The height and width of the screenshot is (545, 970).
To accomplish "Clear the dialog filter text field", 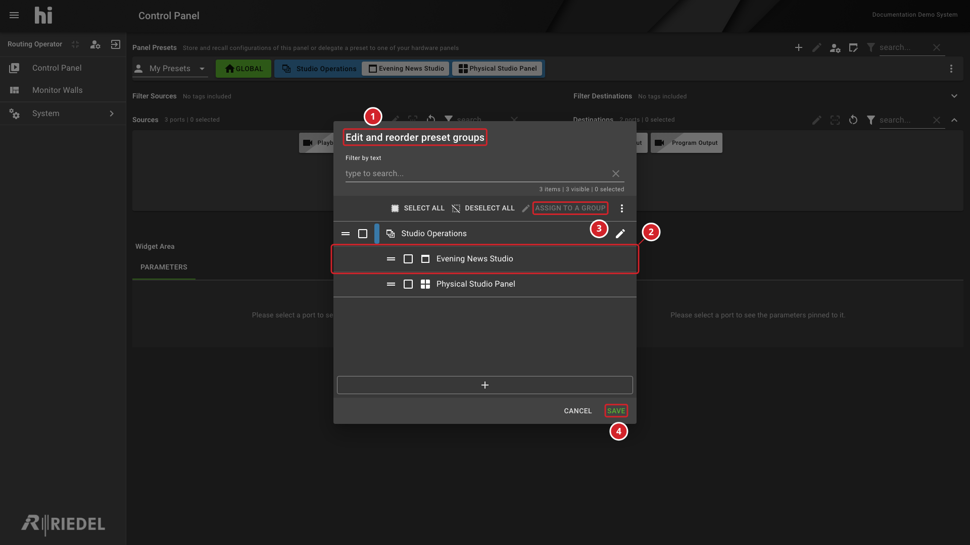I will [616, 174].
